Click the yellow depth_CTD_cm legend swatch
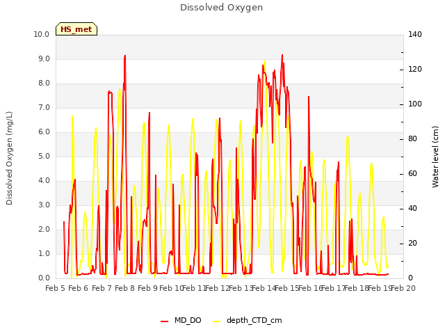Screen dimensions: 445x334 point(216,321)
